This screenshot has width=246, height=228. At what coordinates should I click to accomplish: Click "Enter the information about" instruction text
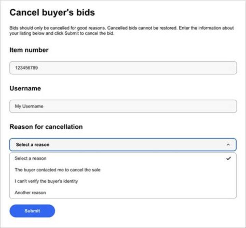point(206,28)
